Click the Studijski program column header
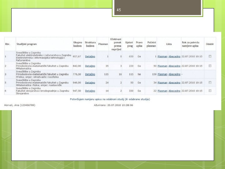The width and height of the screenshot is (225, 169). click(x=27, y=44)
